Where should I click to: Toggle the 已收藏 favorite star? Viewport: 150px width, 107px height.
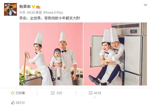click(x=13, y=93)
